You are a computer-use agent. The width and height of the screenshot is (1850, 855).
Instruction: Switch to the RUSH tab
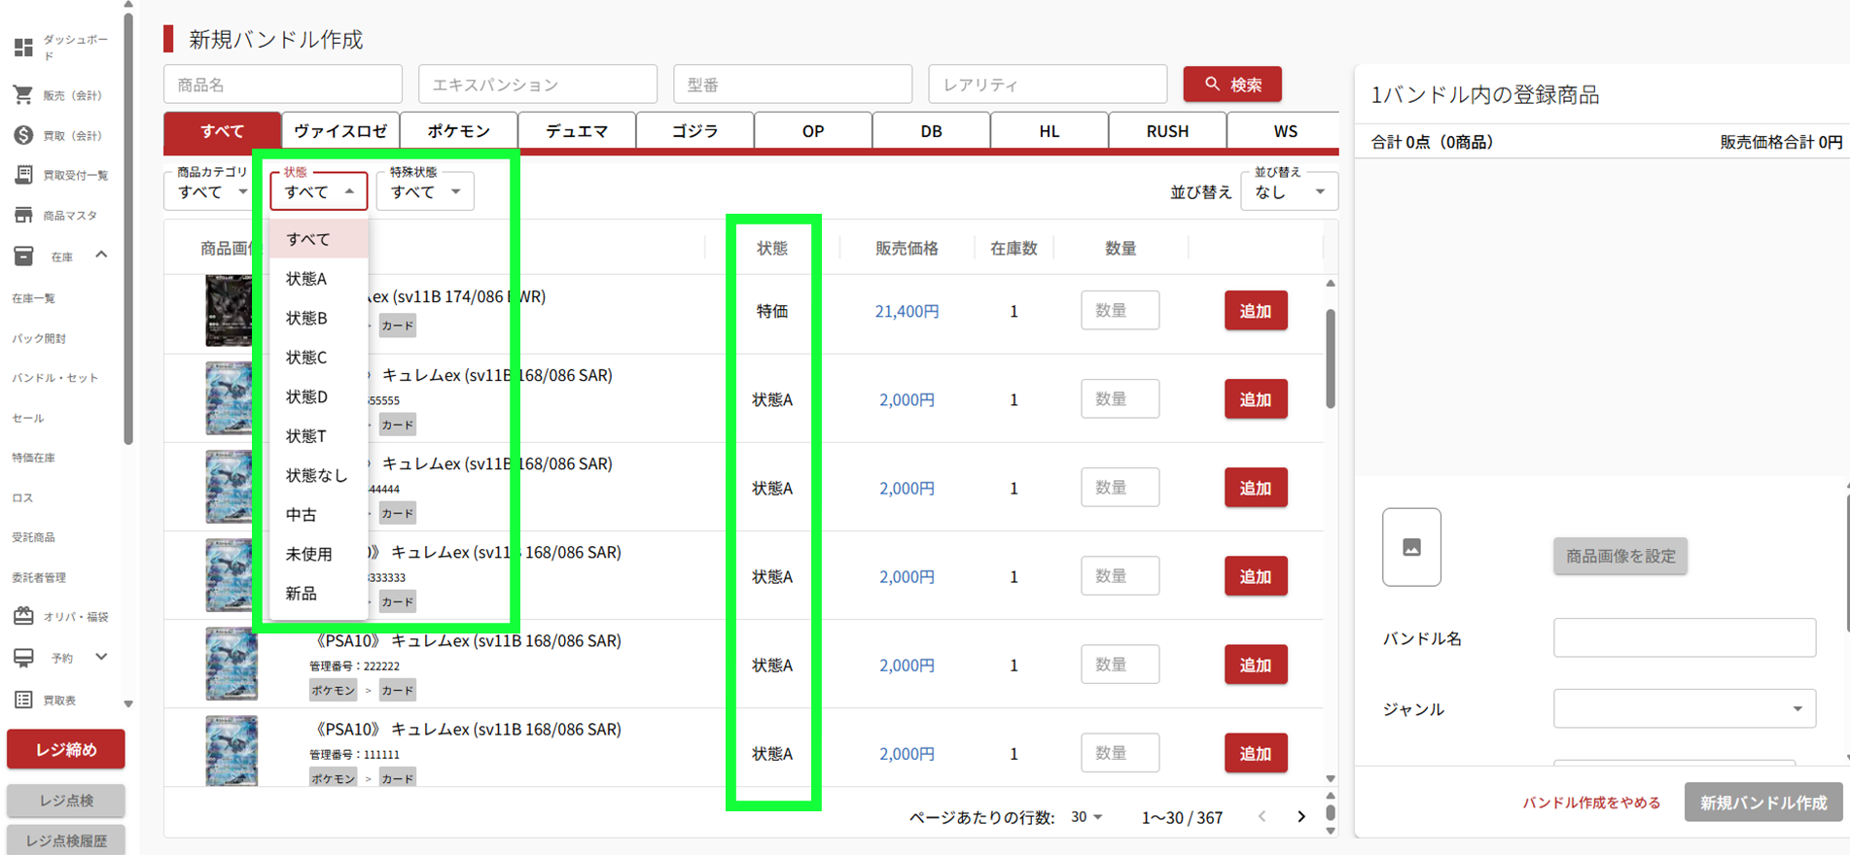tap(1167, 131)
